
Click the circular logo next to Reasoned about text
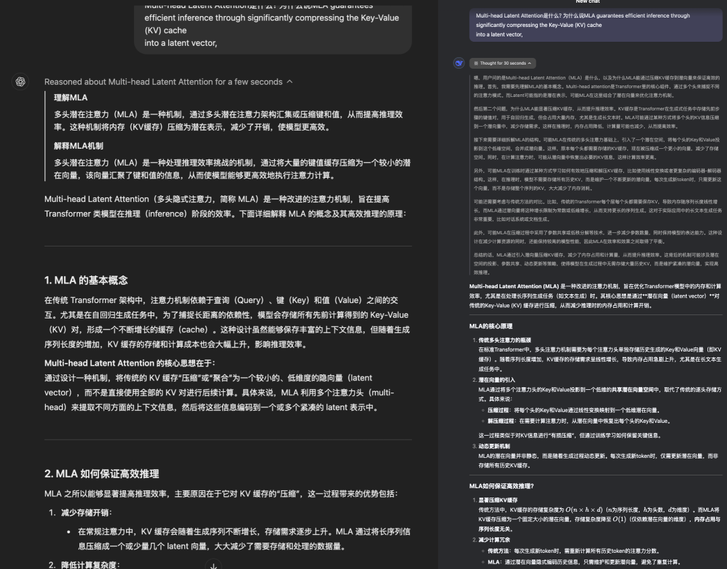coord(20,81)
